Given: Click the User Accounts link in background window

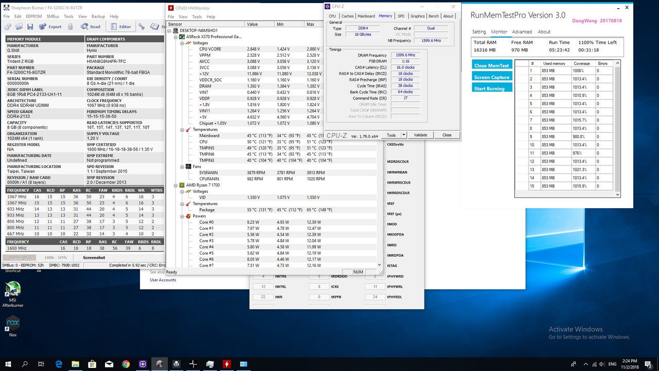Looking at the screenshot, I should click(x=163, y=280).
